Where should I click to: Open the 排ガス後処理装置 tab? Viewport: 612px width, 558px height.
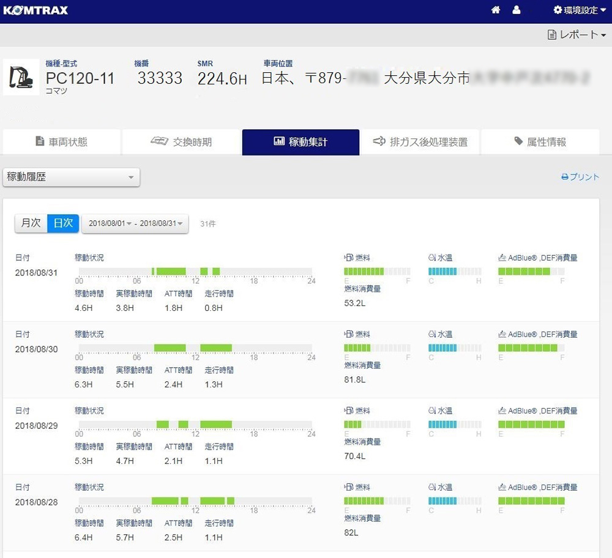pyautogui.click(x=420, y=142)
